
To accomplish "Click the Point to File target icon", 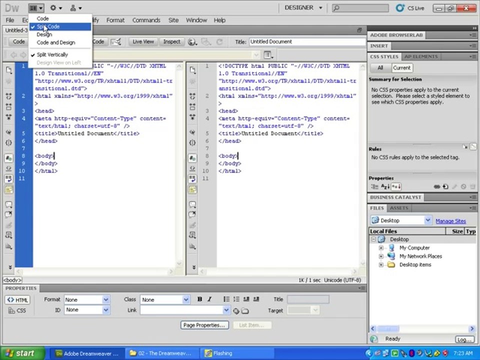I will (236, 311).
